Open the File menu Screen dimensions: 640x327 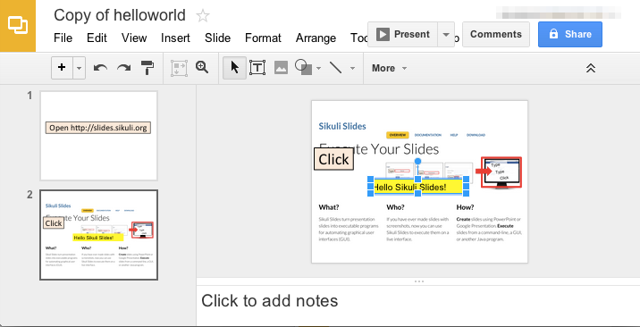pyautogui.click(x=63, y=38)
